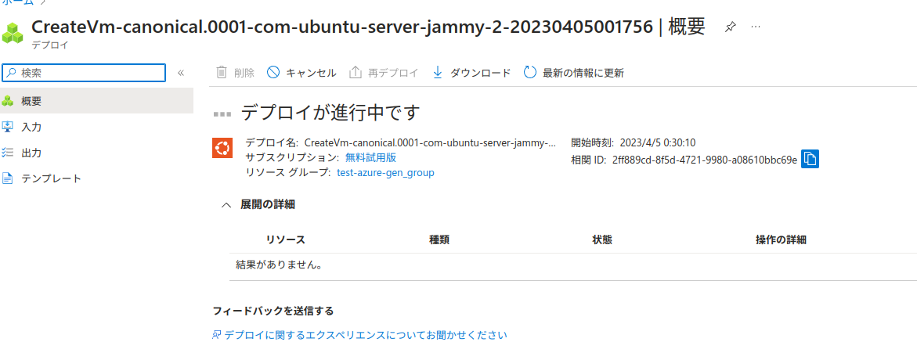Viewport: 917px width, 360px height.
Task: Copy the correlation ID with copy icon
Action: click(x=810, y=159)
